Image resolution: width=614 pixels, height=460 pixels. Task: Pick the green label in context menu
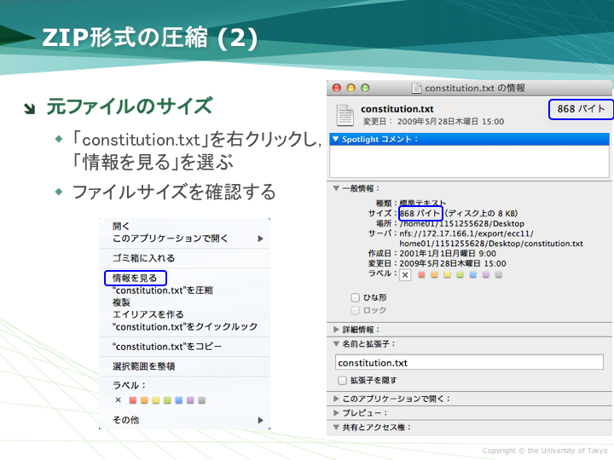pos(168,400)
